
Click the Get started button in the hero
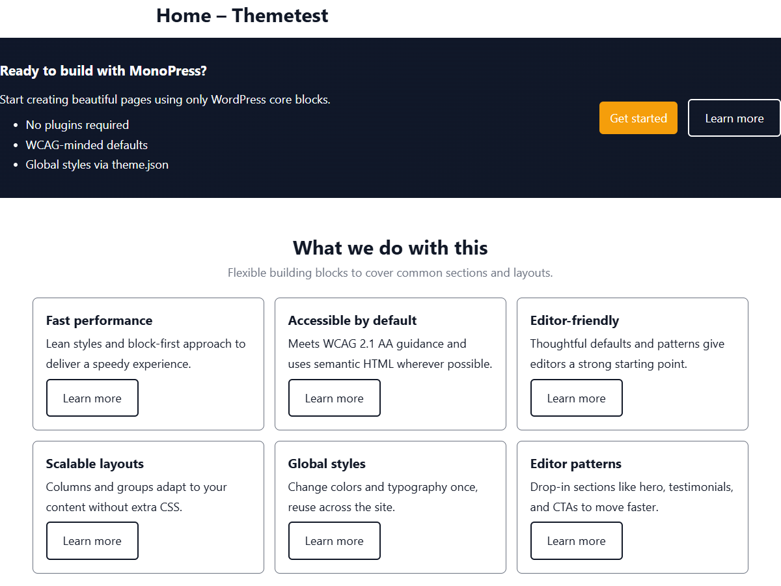(x=638, y=118)
